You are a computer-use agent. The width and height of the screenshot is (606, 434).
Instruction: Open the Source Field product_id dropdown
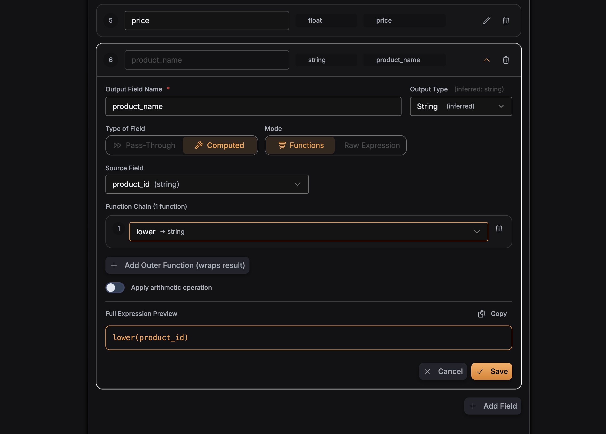tap(207, 184)
